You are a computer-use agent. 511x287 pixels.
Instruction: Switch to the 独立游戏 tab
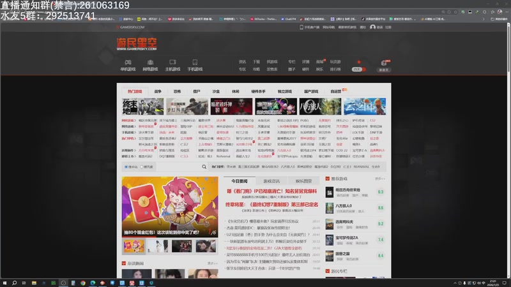pos(284,91)
